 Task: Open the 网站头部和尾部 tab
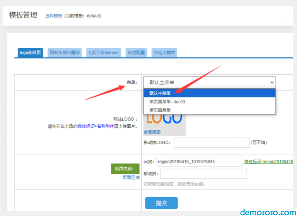[x=65, y=53]
